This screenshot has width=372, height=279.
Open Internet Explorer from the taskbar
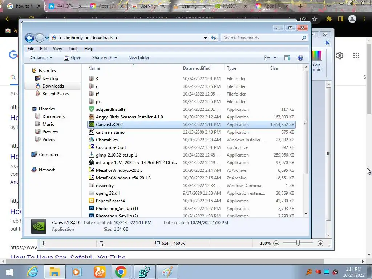pos(32,272)
